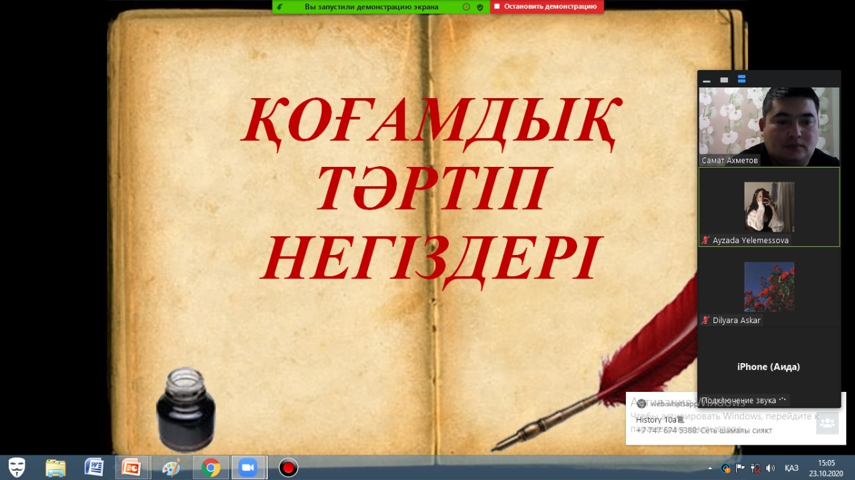The height and width of the screenshot is (480, 855).
Task: Click the Zoom recording indicator icon
Action: [x=466, y=7]
